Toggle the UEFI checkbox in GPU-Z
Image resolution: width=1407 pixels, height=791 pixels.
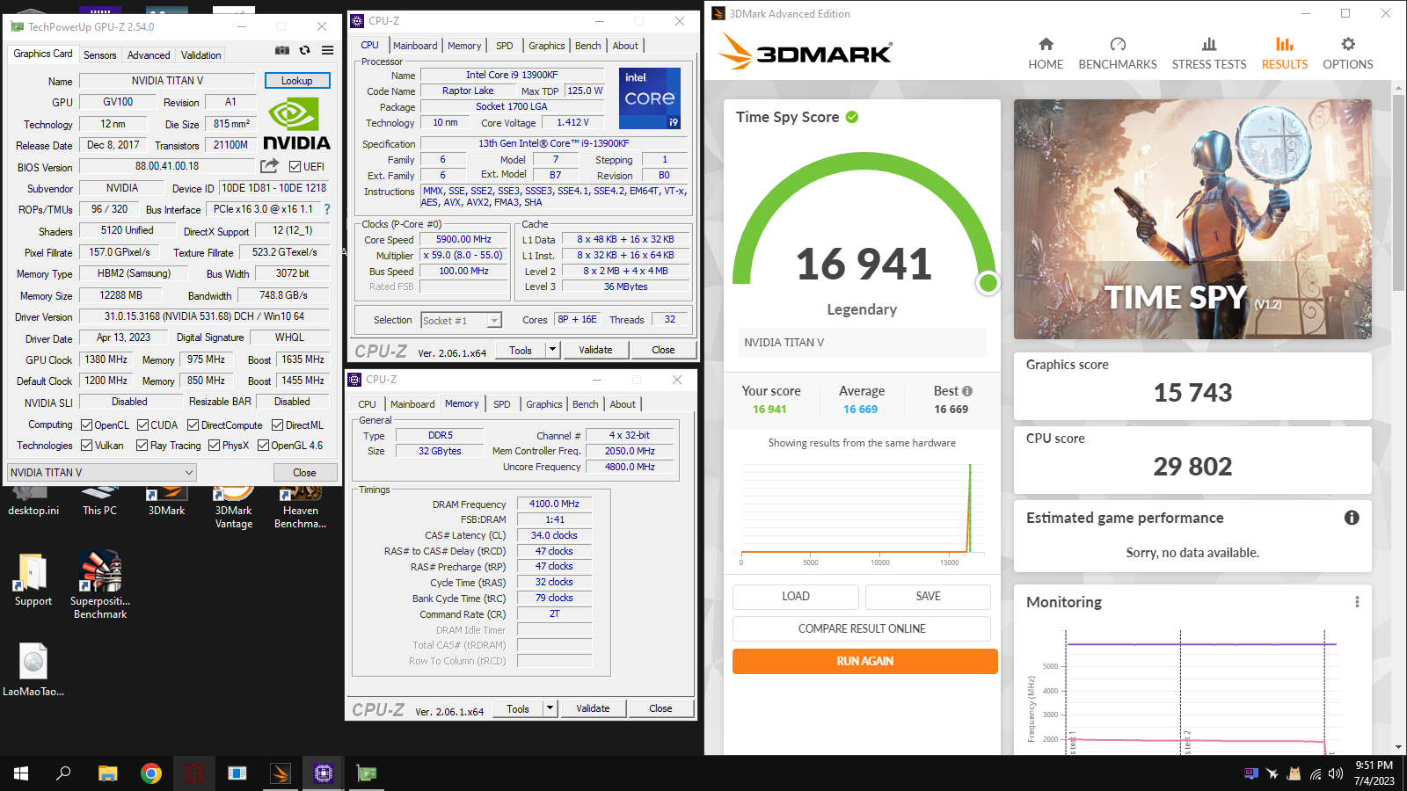pyautogui.click(x=295, y=166)
